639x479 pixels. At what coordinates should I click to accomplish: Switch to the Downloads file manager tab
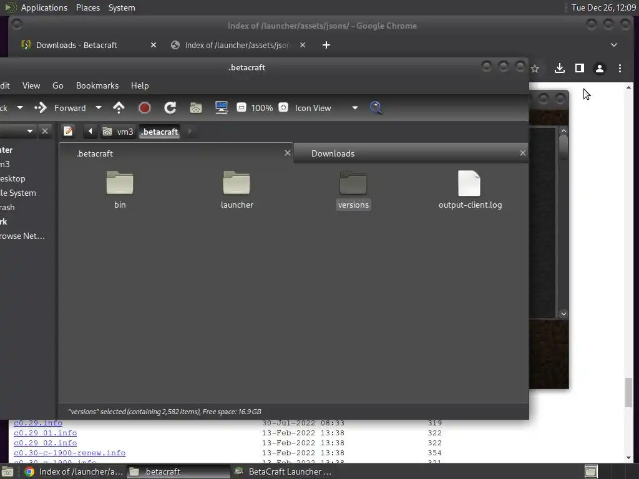[x=411, y=153]
